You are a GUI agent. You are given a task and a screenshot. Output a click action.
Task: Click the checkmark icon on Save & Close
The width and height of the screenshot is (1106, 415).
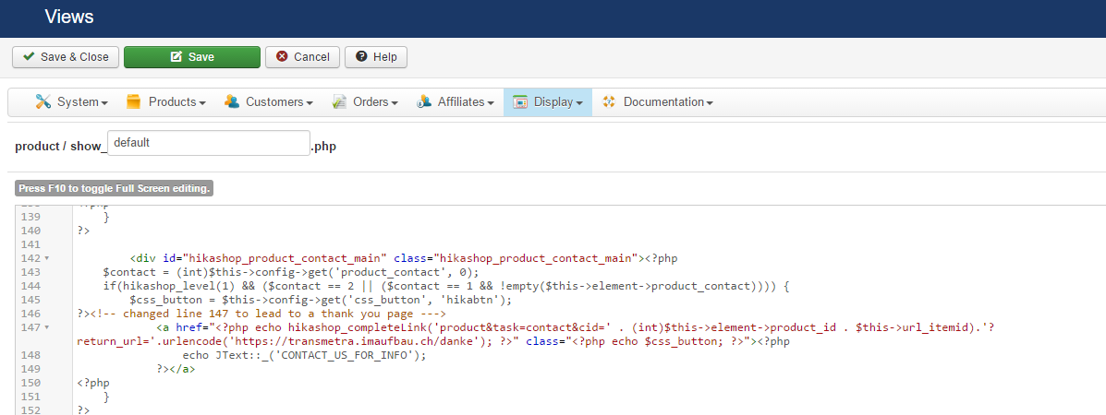(30, 57)
